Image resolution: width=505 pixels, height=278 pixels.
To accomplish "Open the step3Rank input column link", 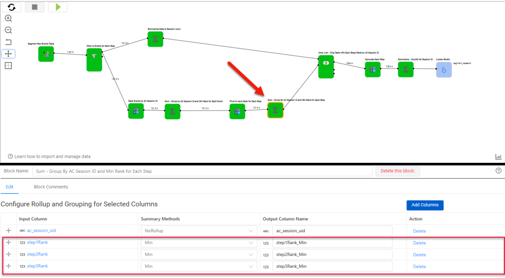I will point(37,266).
